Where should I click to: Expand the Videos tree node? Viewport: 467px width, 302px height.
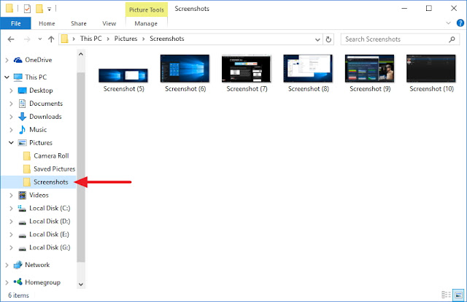(x=12, y=195)
